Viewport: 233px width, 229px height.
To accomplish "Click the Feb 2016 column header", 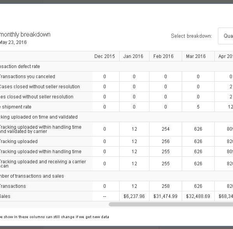I will pos(163,56).
